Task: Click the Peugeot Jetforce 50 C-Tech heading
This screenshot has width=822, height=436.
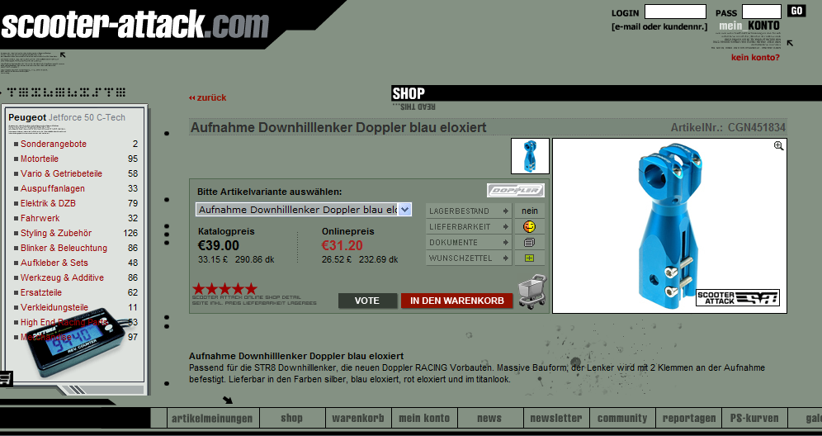Action: 67,117
